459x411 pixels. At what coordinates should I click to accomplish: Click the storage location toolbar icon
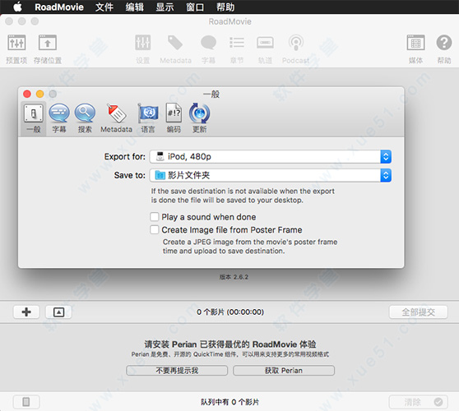[48, 43]
